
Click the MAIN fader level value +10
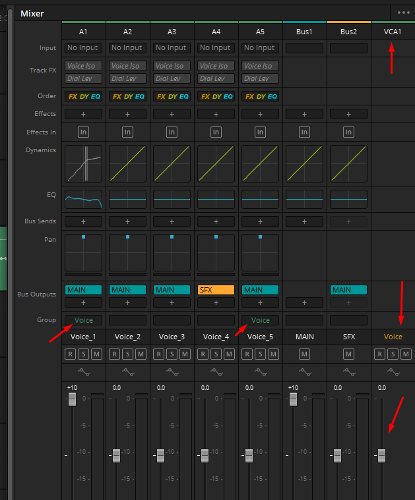(293, 388)
